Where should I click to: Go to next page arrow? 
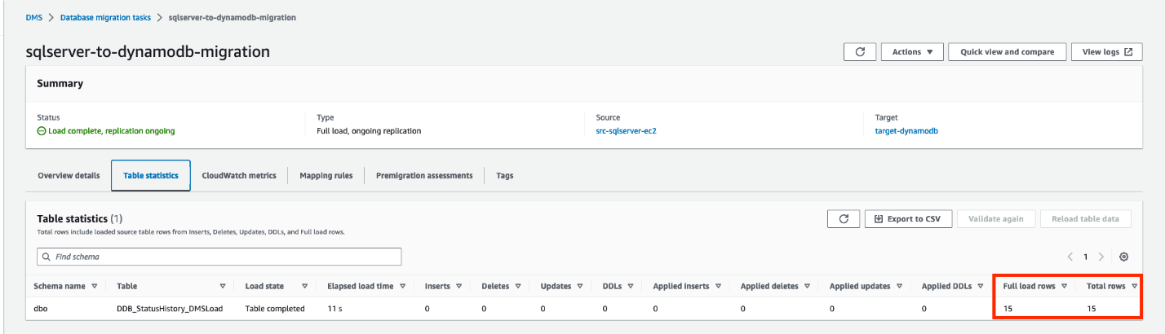1101,257
